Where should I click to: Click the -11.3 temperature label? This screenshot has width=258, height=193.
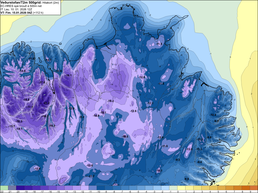tap(199, 149)
